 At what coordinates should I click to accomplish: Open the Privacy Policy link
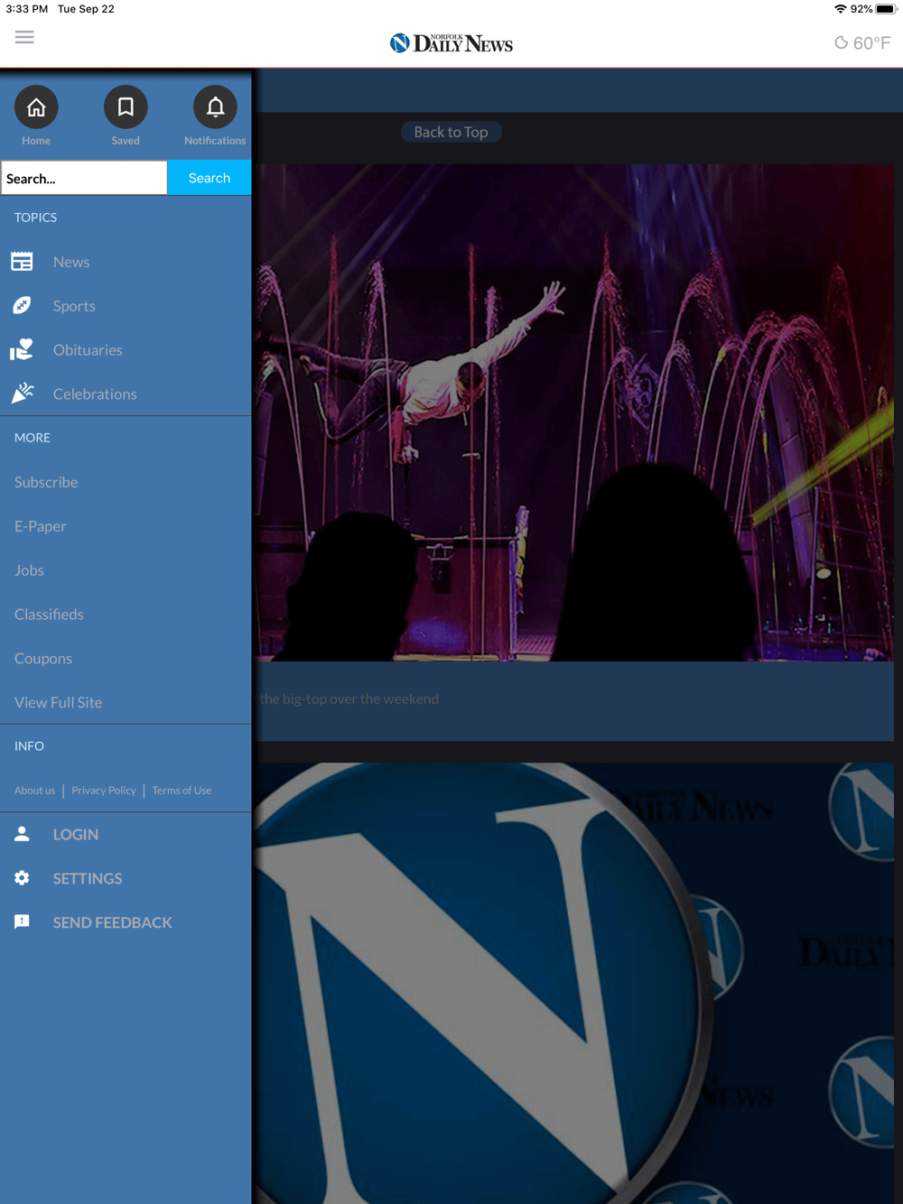click(x=104, y=791)
